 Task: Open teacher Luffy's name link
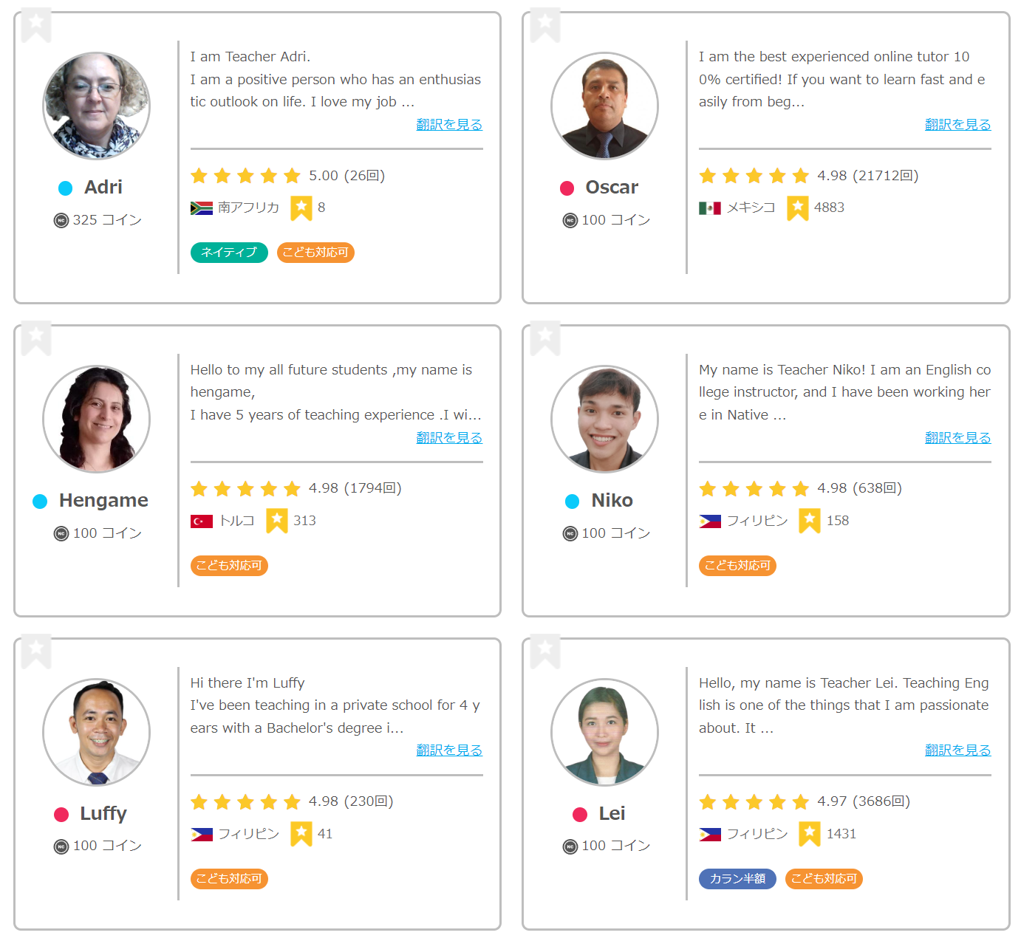pyautogui.click(x=103, y=814)
